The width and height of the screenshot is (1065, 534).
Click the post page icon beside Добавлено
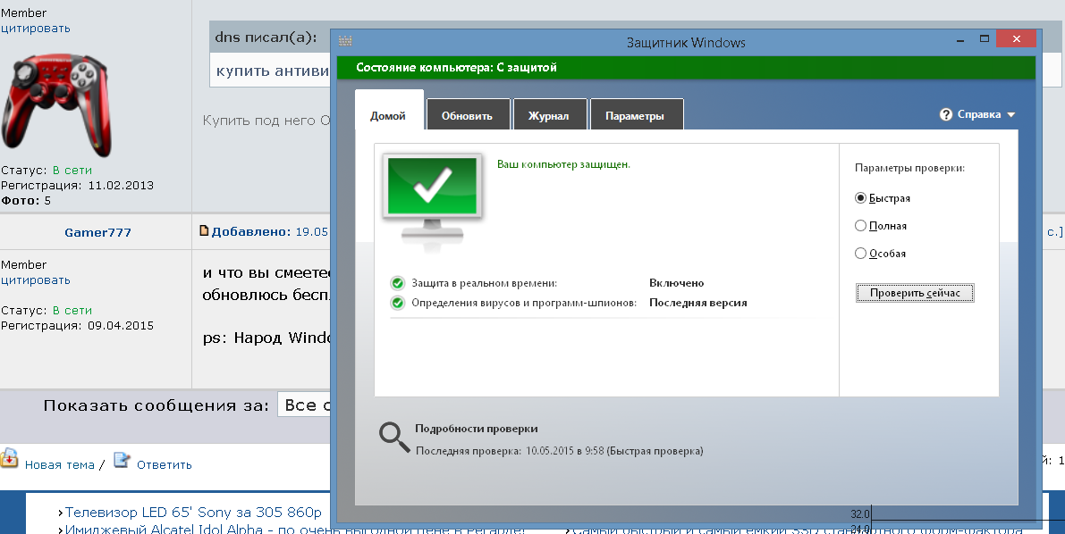(204, 230)
